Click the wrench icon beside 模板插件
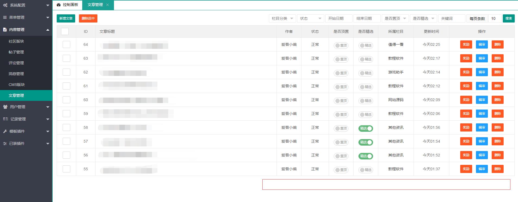Screen dimensions: 518x202 pos(5,131)
